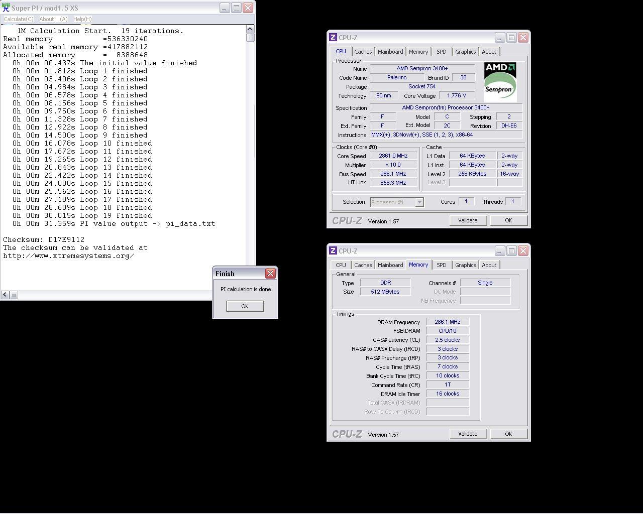Click the Multiplier x 10.0 value

393,165
